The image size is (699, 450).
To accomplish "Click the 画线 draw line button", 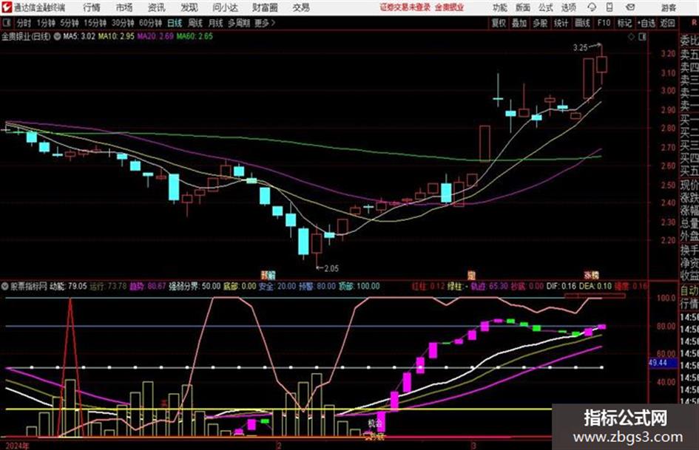I will (582, 23).
